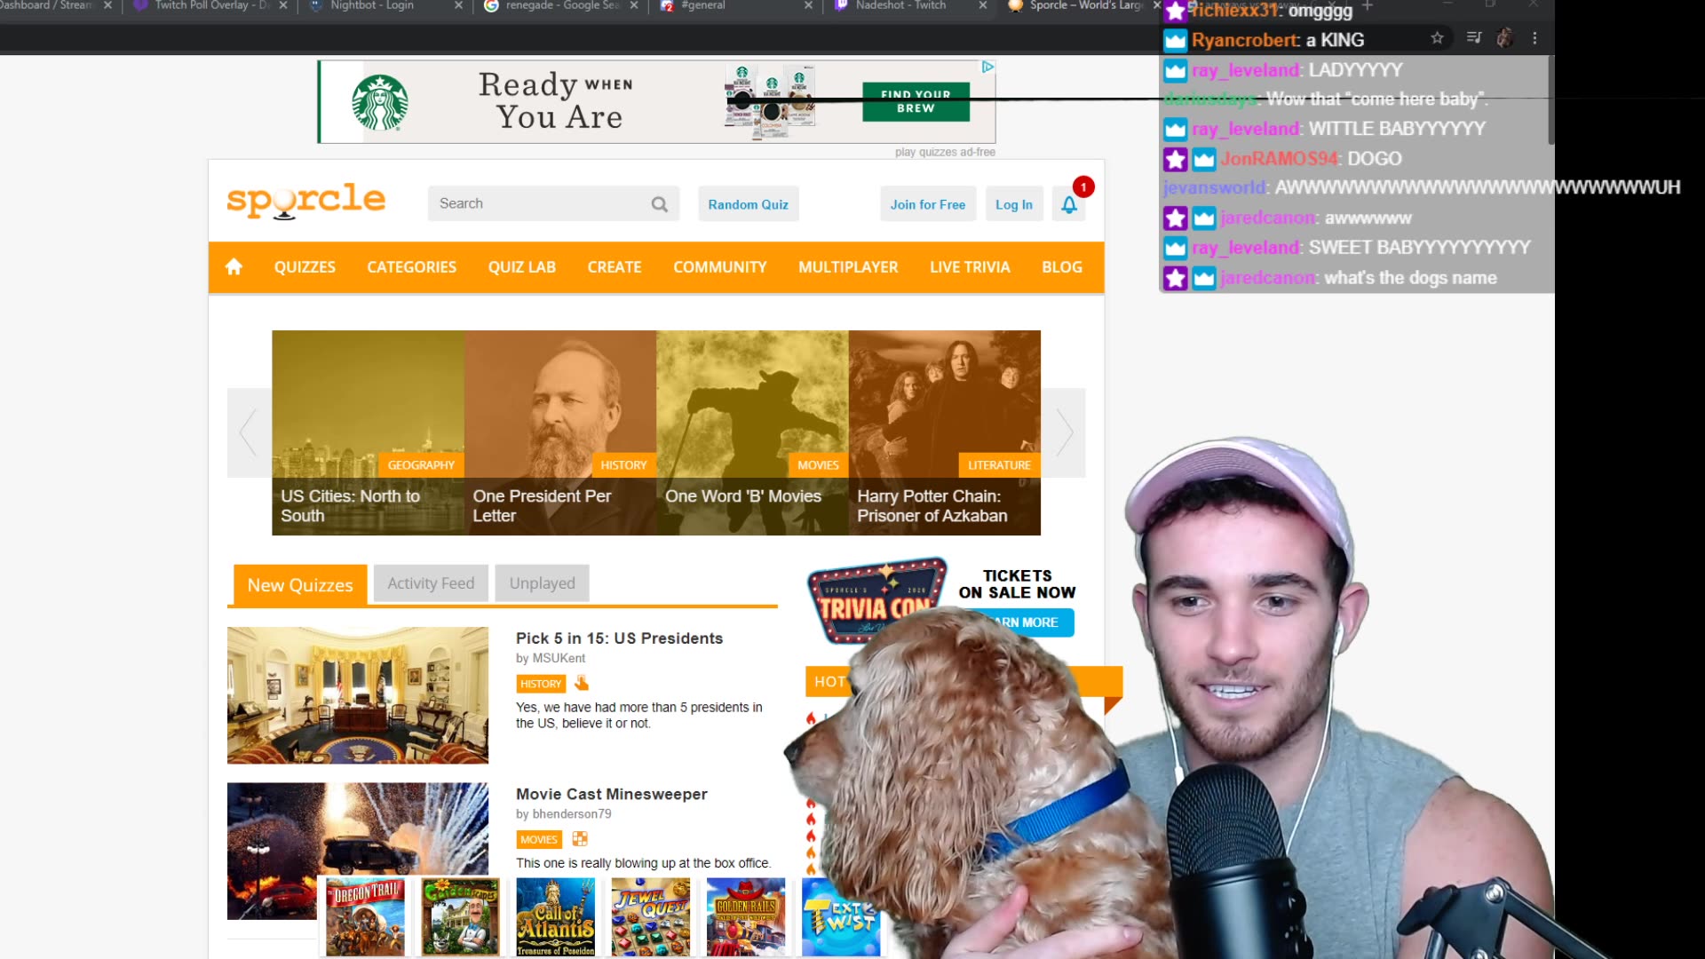Viewport: 1705px width, 959px height.
Task: Open BLOG in the navbar
Action: [1062, 267]
